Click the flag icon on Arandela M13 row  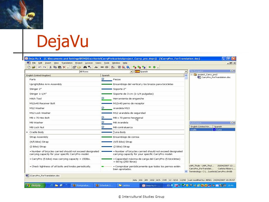[103, 108]
